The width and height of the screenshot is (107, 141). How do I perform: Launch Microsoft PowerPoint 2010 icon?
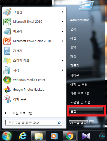pyautogui.click(x=7, y=41)
